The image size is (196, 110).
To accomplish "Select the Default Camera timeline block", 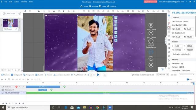I will coord(43,87).
